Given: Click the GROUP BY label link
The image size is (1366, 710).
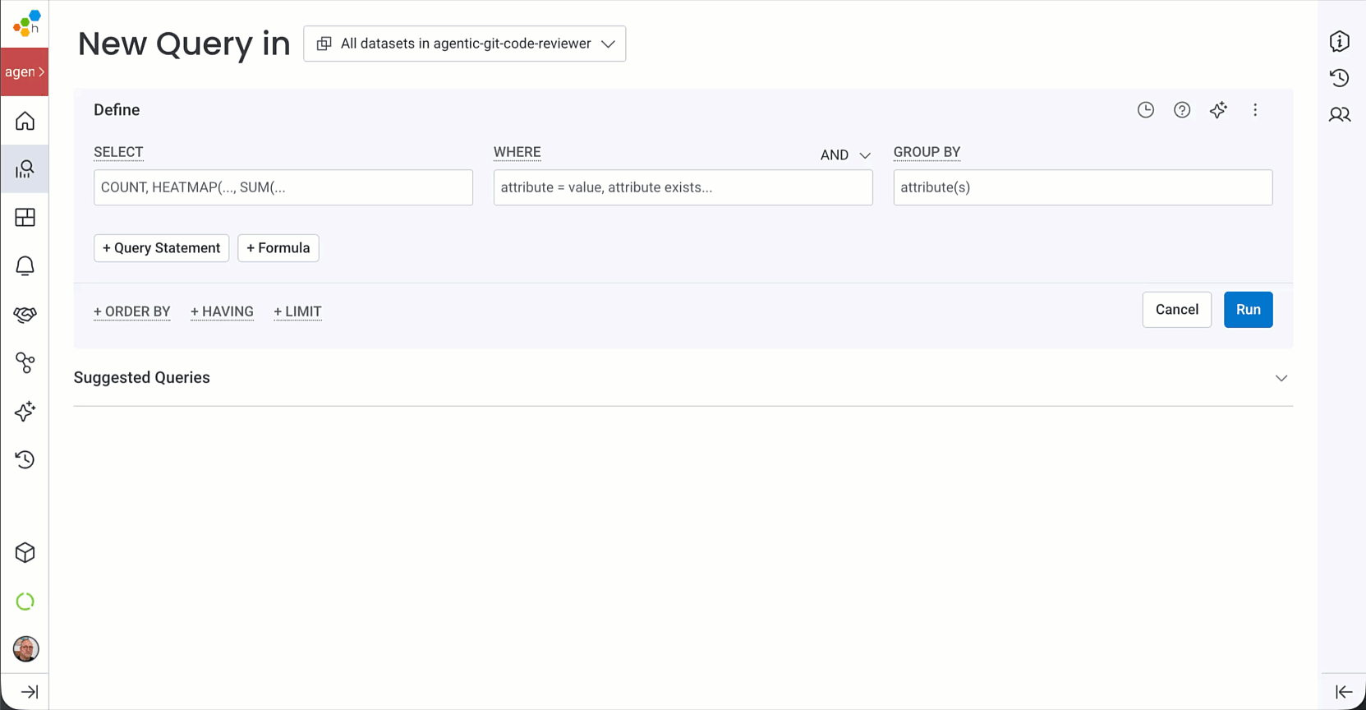Looking at the screenshot, I should pyautogui.click(x=927, y=152).
